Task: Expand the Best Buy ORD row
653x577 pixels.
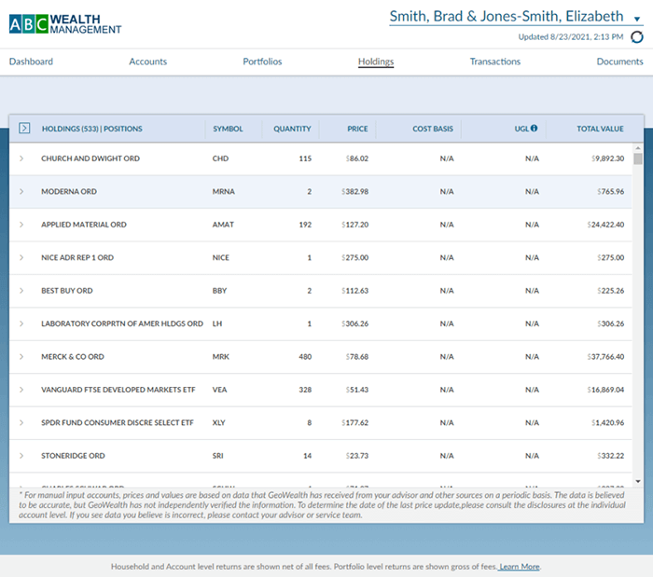Action: click(21, 291)
